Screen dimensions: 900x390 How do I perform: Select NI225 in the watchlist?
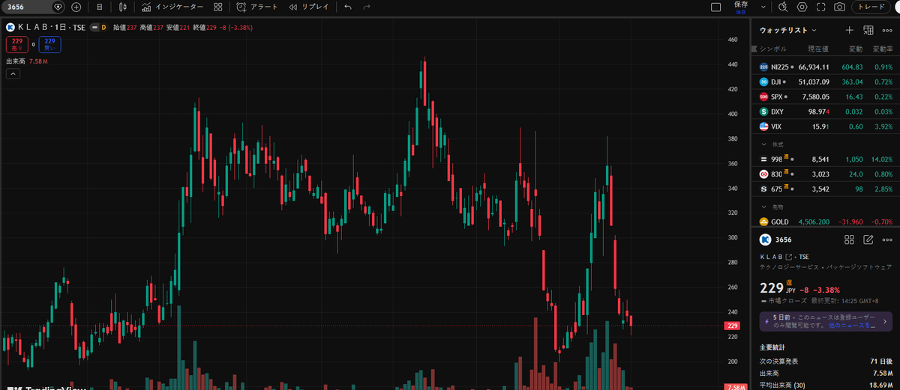(825, 67)
